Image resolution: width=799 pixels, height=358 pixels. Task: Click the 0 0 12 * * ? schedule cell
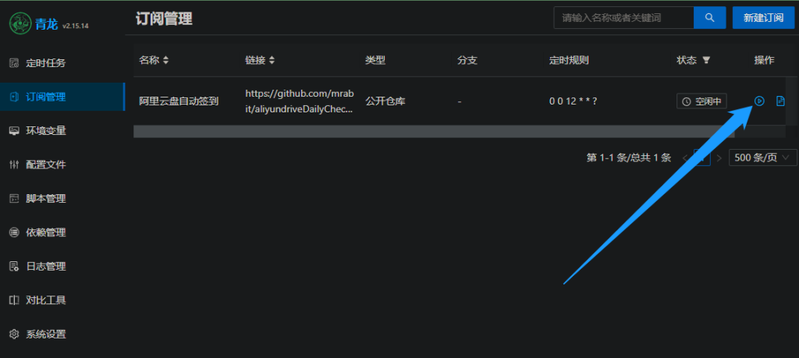point(573,101)
